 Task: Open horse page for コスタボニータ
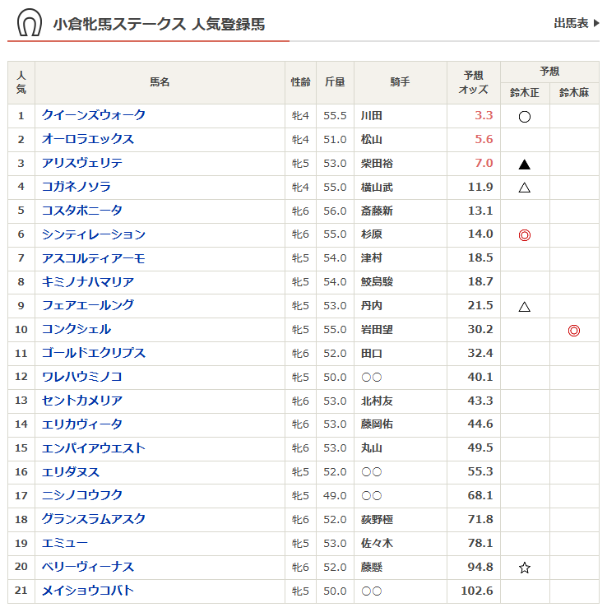pos(82,211)
